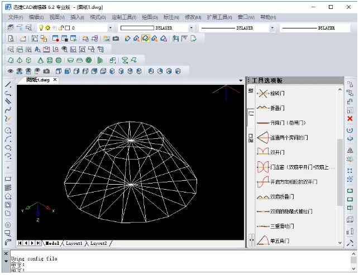The height and width of the screenshot is (275, 359).
Task: Toggle the eye view icon in view toolbar
Action: tap(11, 71)
